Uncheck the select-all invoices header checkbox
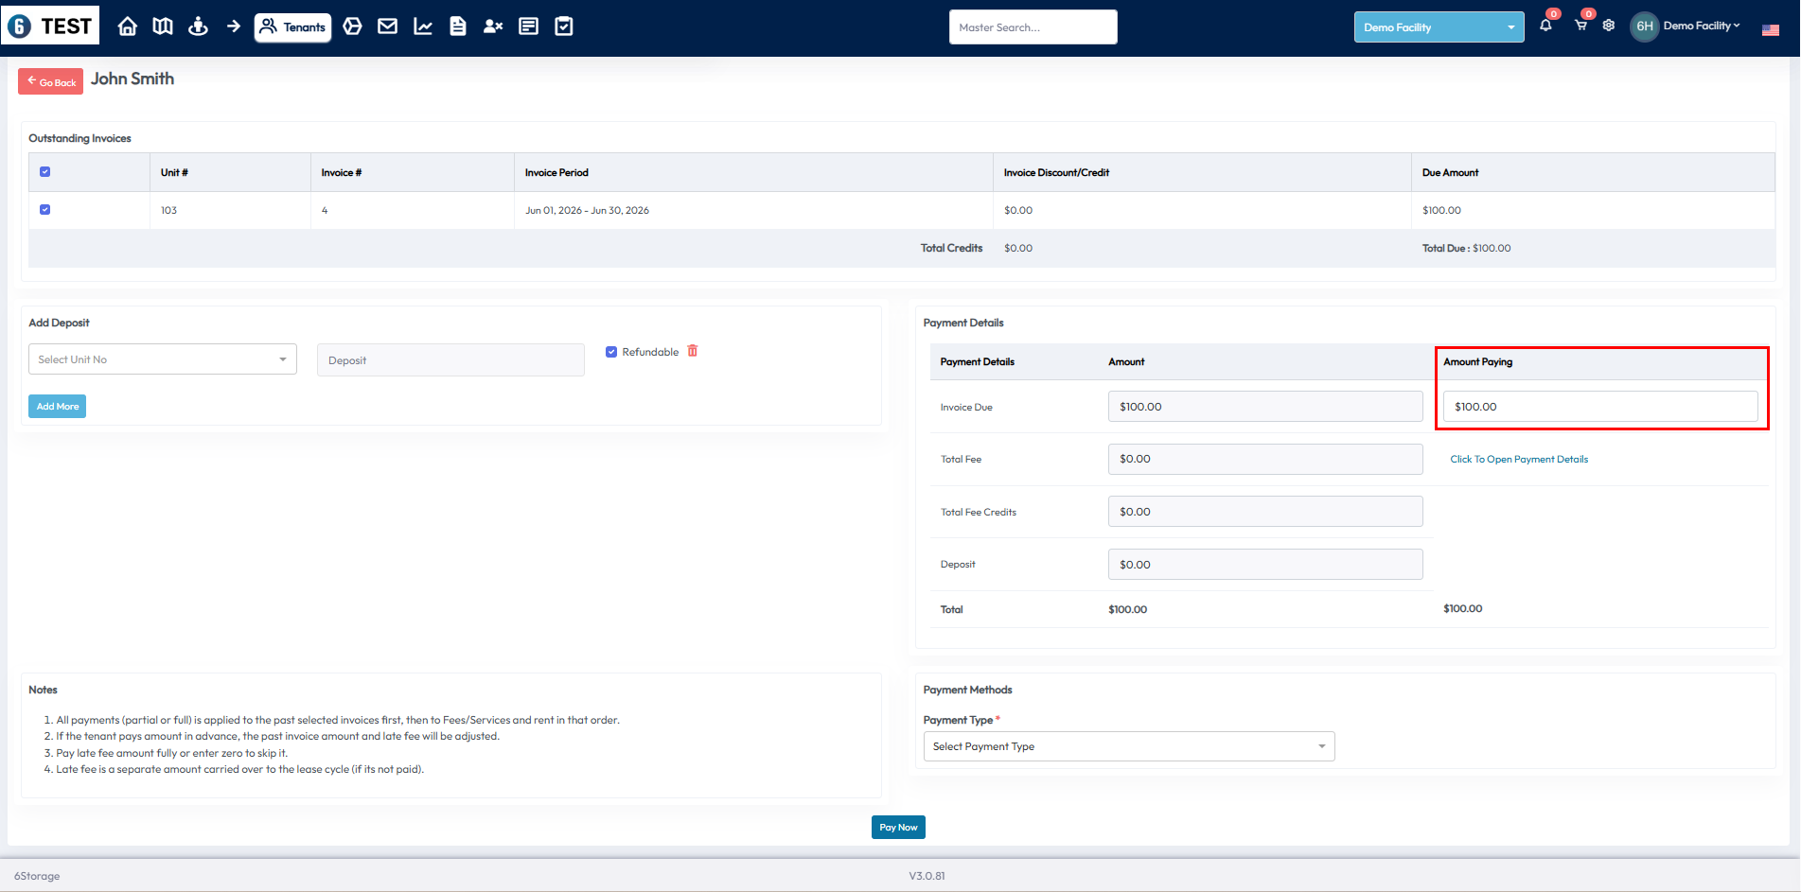 [x=44, y=172]
